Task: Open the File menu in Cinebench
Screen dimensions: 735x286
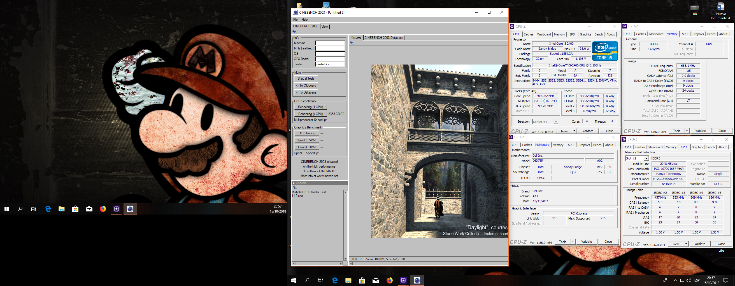Action: 295,20
